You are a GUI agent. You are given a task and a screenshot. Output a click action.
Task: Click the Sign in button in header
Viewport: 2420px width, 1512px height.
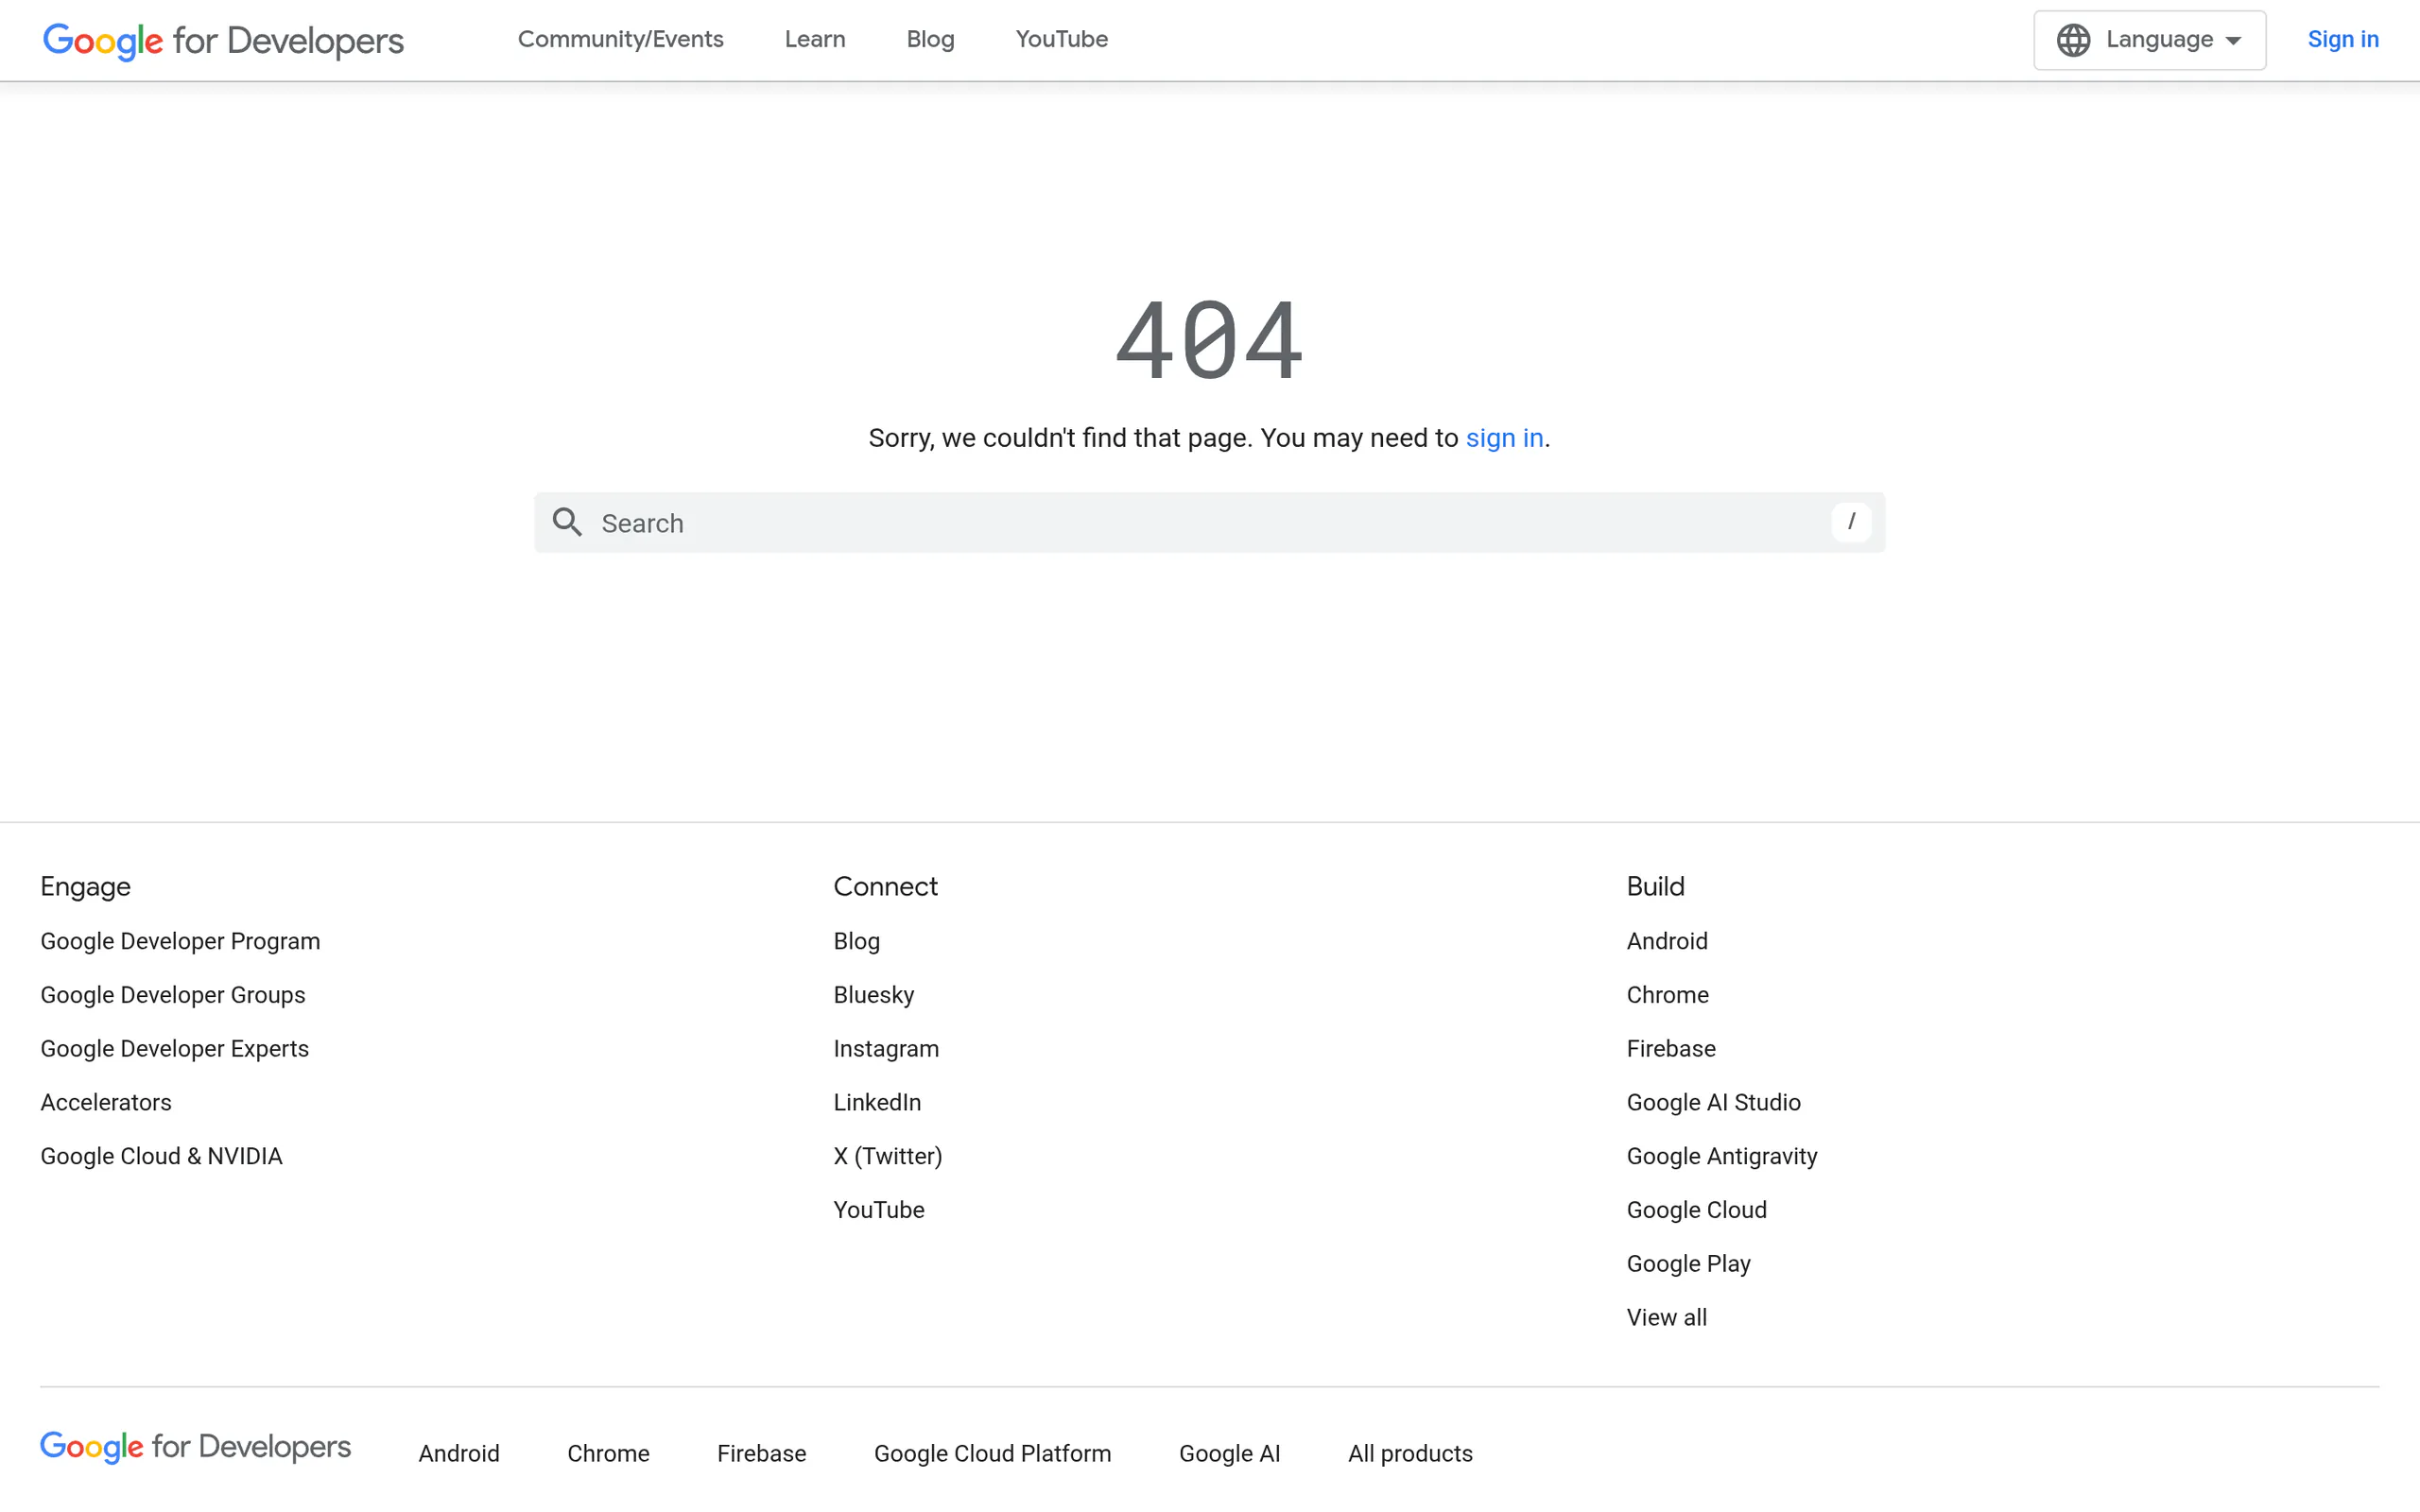coord(2342,39)
